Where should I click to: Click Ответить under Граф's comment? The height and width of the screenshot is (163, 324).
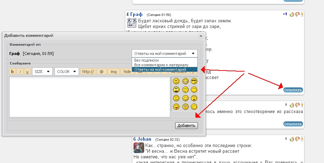click(293, 90)
